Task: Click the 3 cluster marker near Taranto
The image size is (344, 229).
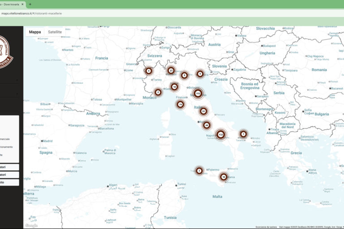Action: coord(243,134)
